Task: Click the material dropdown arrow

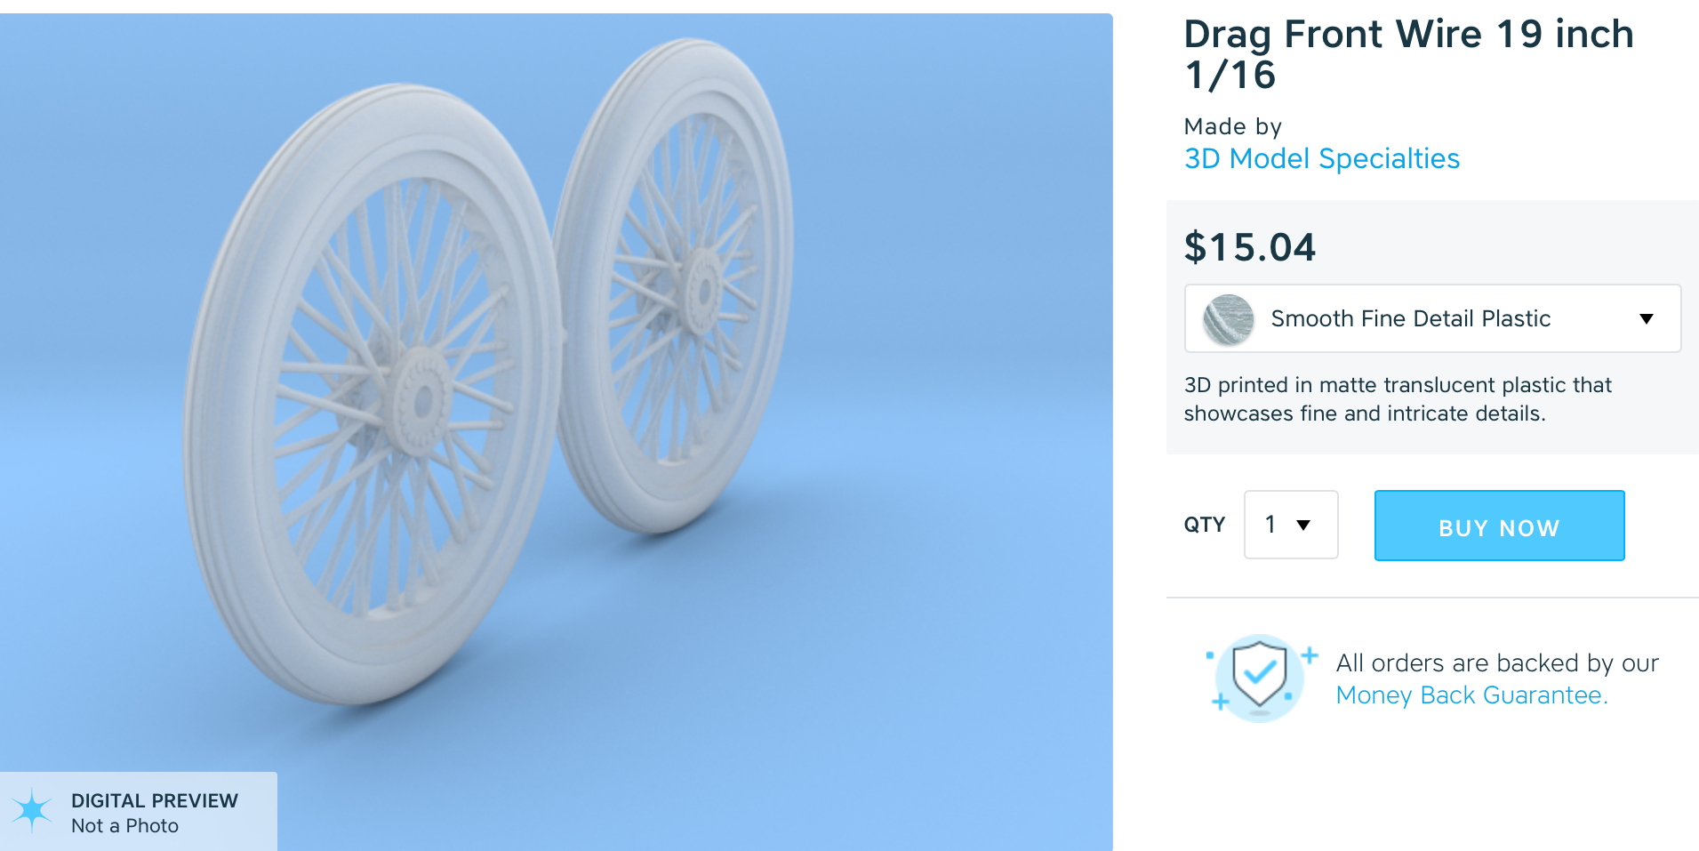Action: tap(1647, 318)
